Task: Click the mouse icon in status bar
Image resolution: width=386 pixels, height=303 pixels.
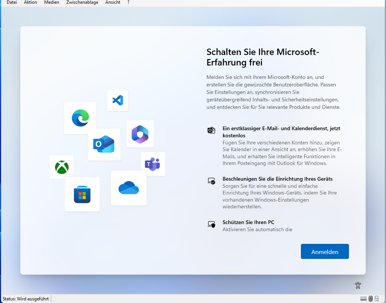Action: 371,299
